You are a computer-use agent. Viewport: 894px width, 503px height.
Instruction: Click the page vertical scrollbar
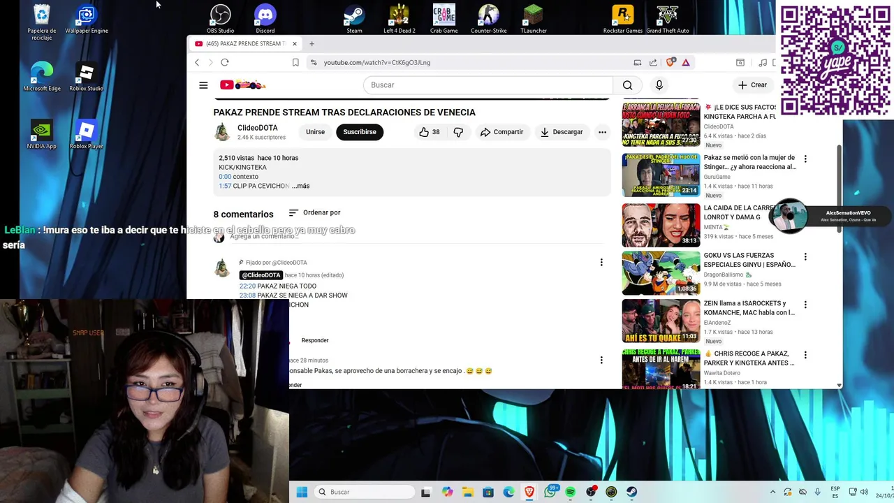pyautogui.click(x=840, y=189)
